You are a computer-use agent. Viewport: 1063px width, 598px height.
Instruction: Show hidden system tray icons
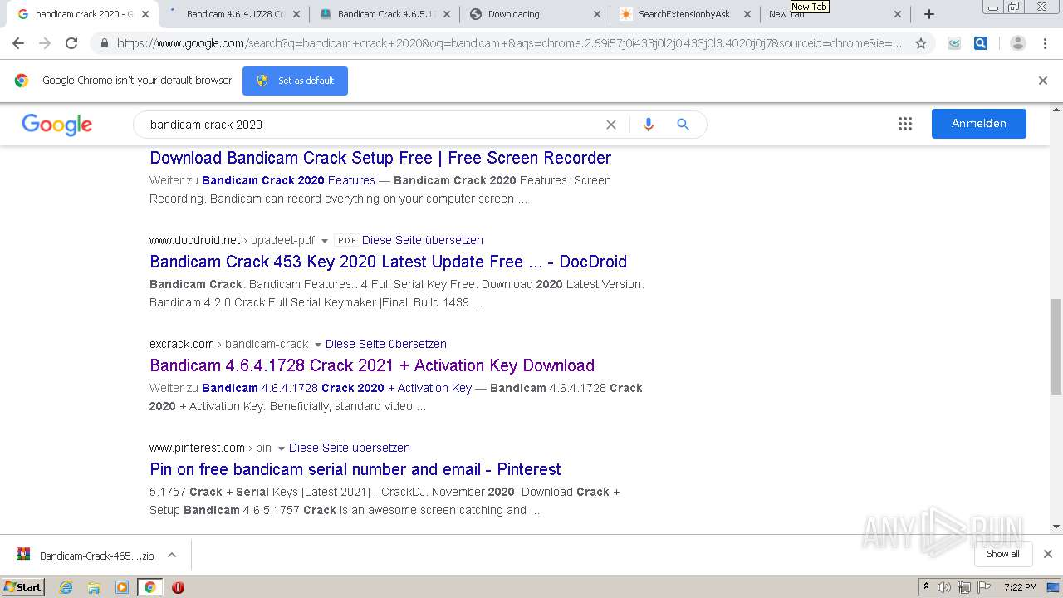tap(926, 587)
